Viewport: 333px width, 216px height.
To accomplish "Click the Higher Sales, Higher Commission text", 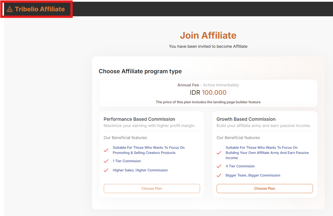I will pyautogui.click(x=140, y=170).
